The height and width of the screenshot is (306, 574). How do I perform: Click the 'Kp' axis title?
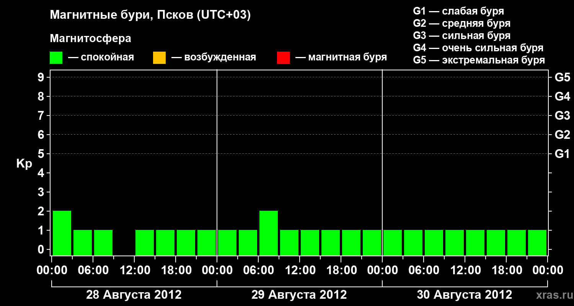pos(24,164)
